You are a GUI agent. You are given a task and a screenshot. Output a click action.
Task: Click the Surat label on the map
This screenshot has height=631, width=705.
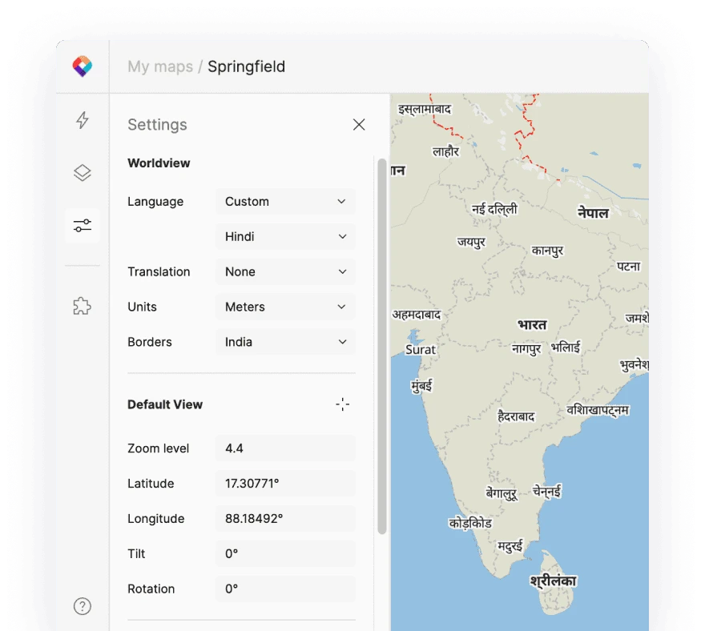coord(421,349)
